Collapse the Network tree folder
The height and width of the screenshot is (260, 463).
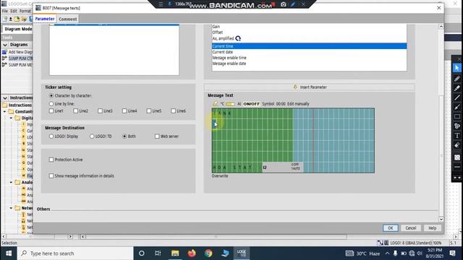(x=12, y=208)
